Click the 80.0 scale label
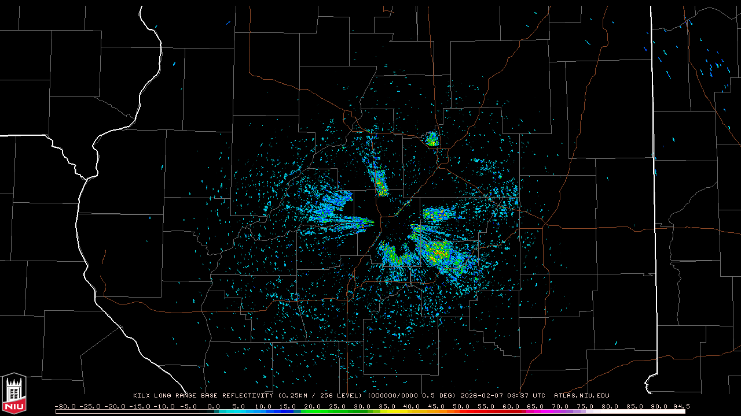The height and width of the screenshot is (416, 741). click(610, 406)
